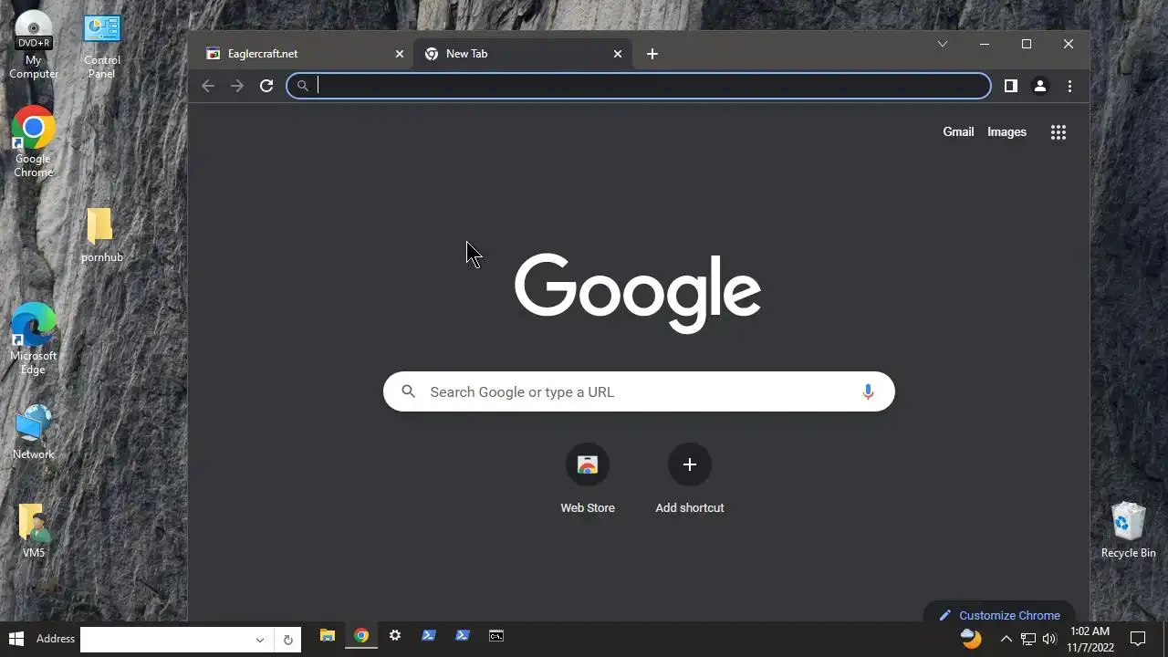The image size is (1168, 657).
Task: Open Settings gear in the taskbar
Action: 395,636
